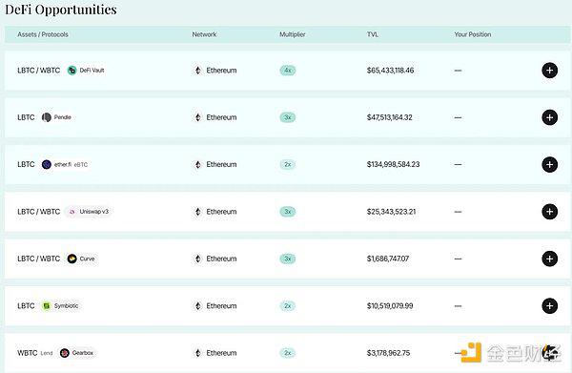Sort by the Network column header

(204, 34)
